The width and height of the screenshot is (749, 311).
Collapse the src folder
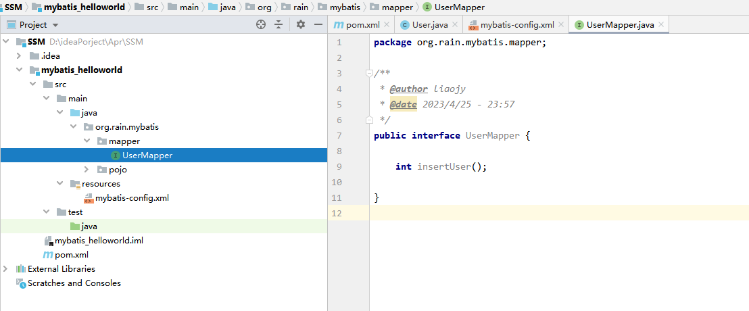32,84
